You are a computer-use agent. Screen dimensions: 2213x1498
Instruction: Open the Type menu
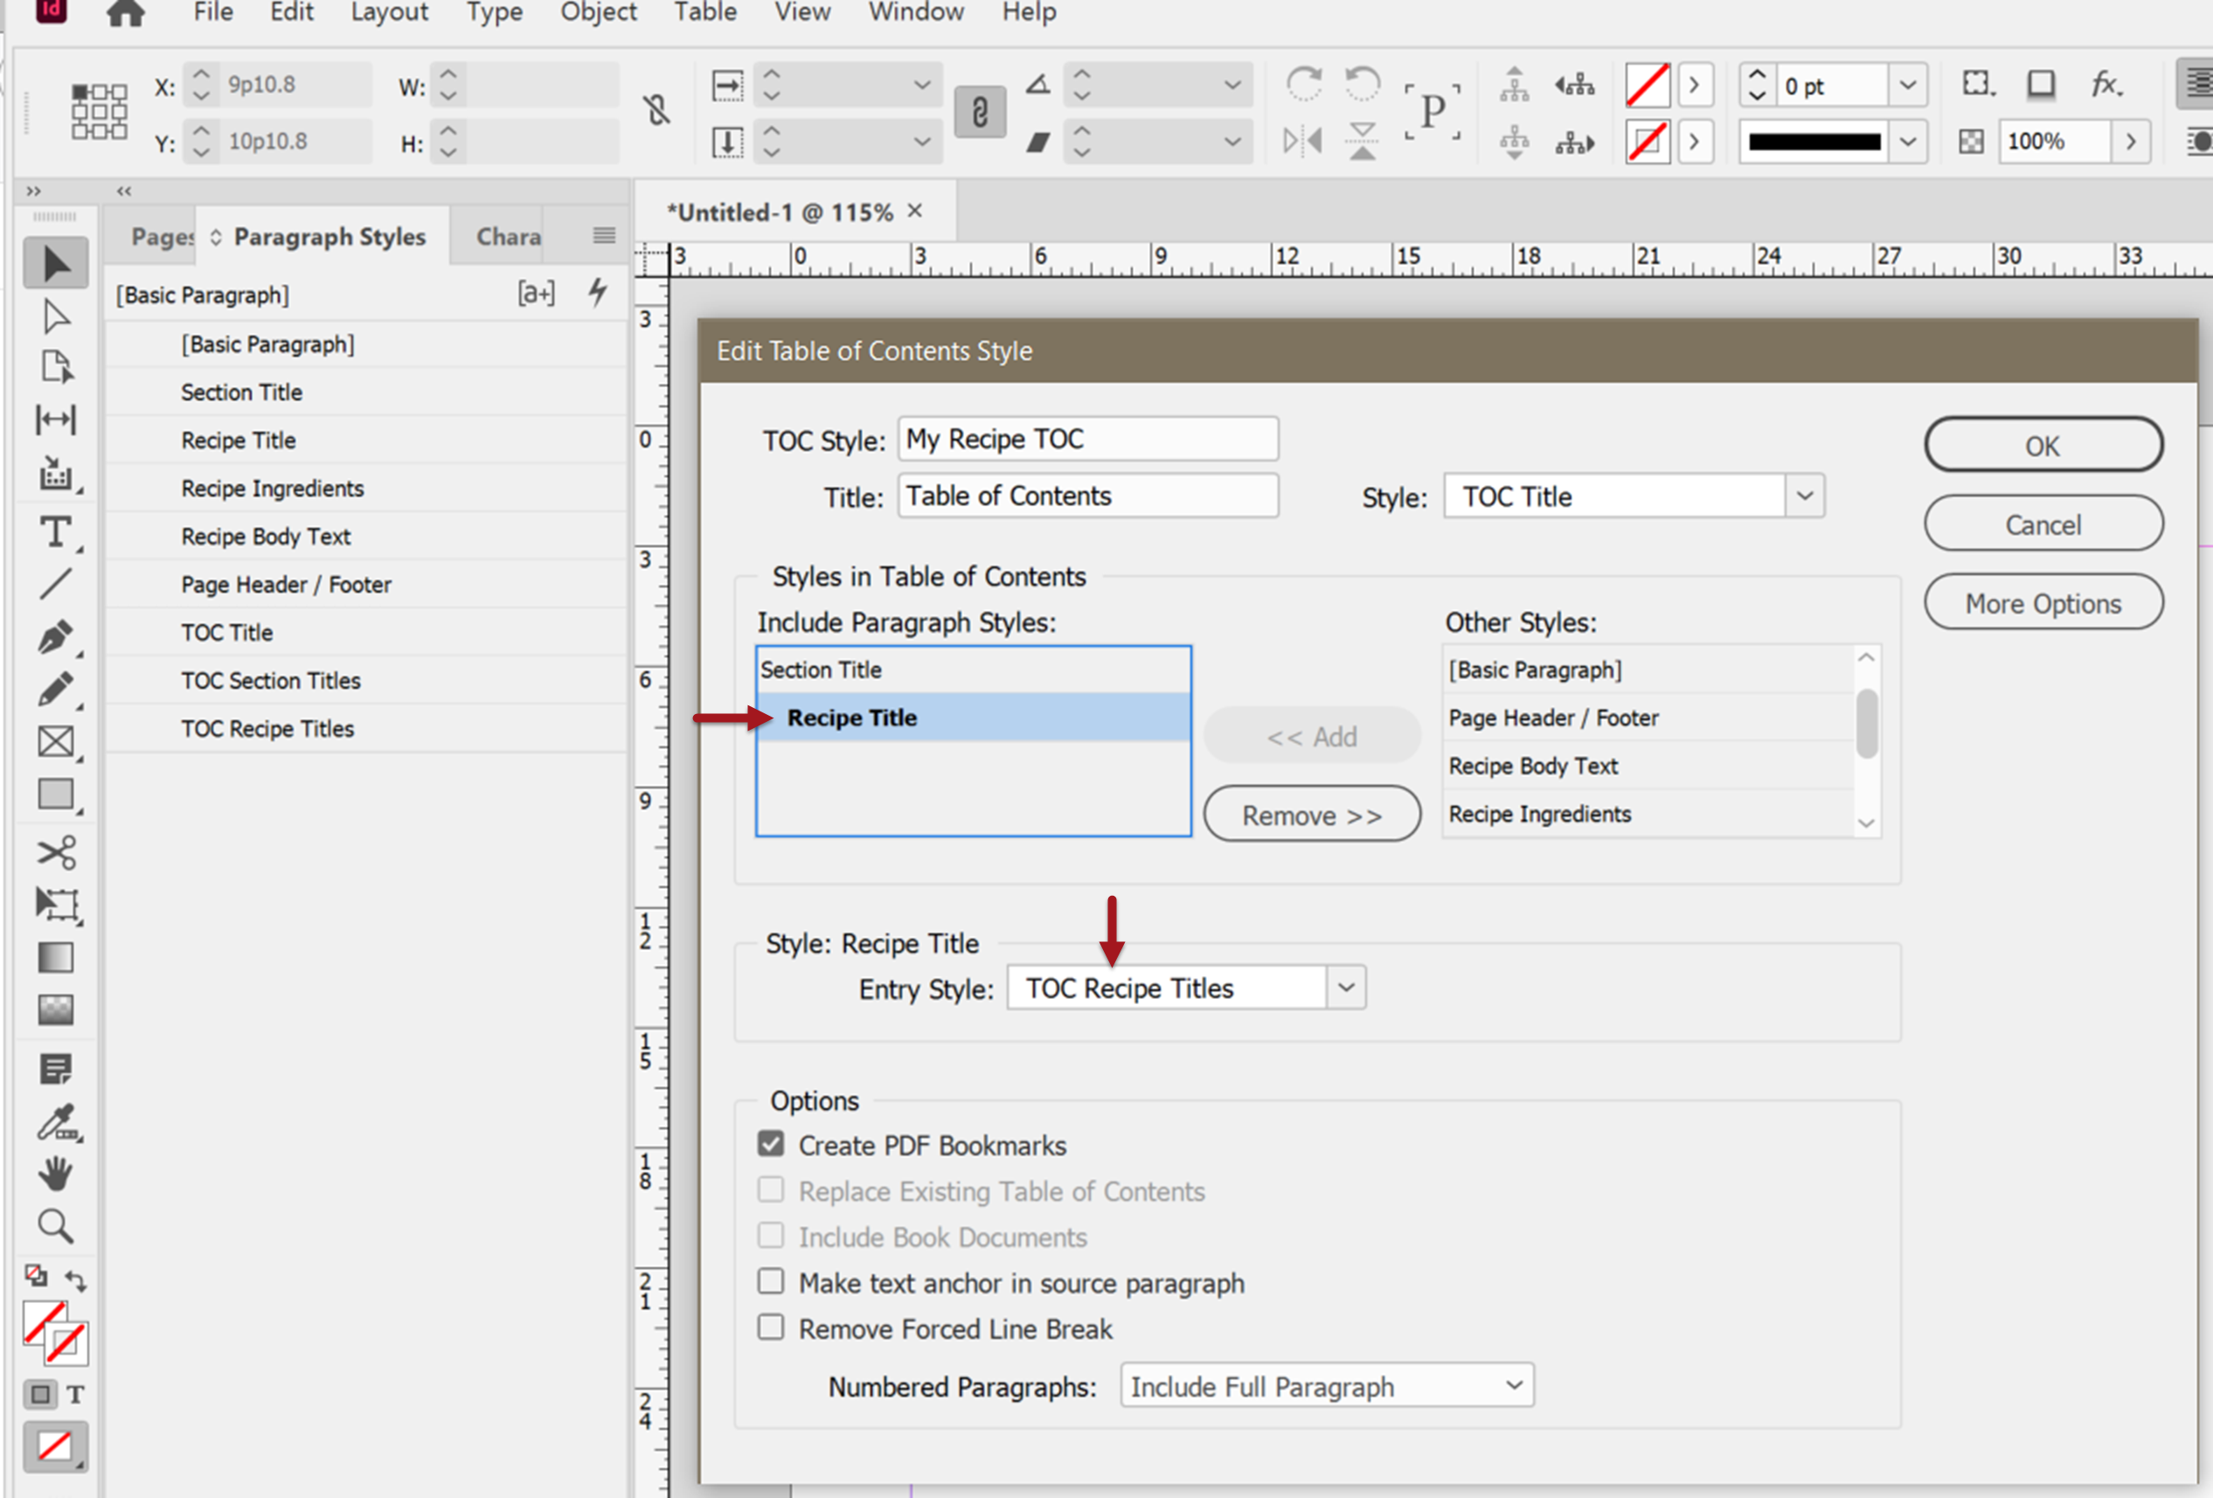(x=494, y=13)
